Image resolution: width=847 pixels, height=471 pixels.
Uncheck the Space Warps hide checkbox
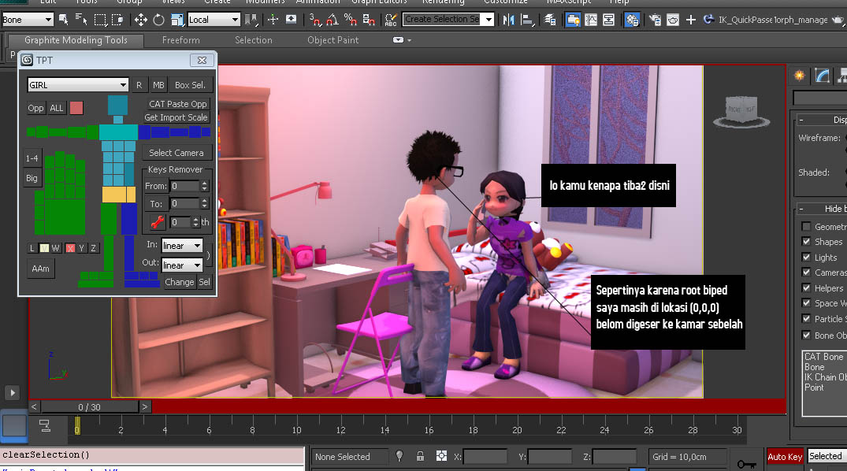coord(806,303)
